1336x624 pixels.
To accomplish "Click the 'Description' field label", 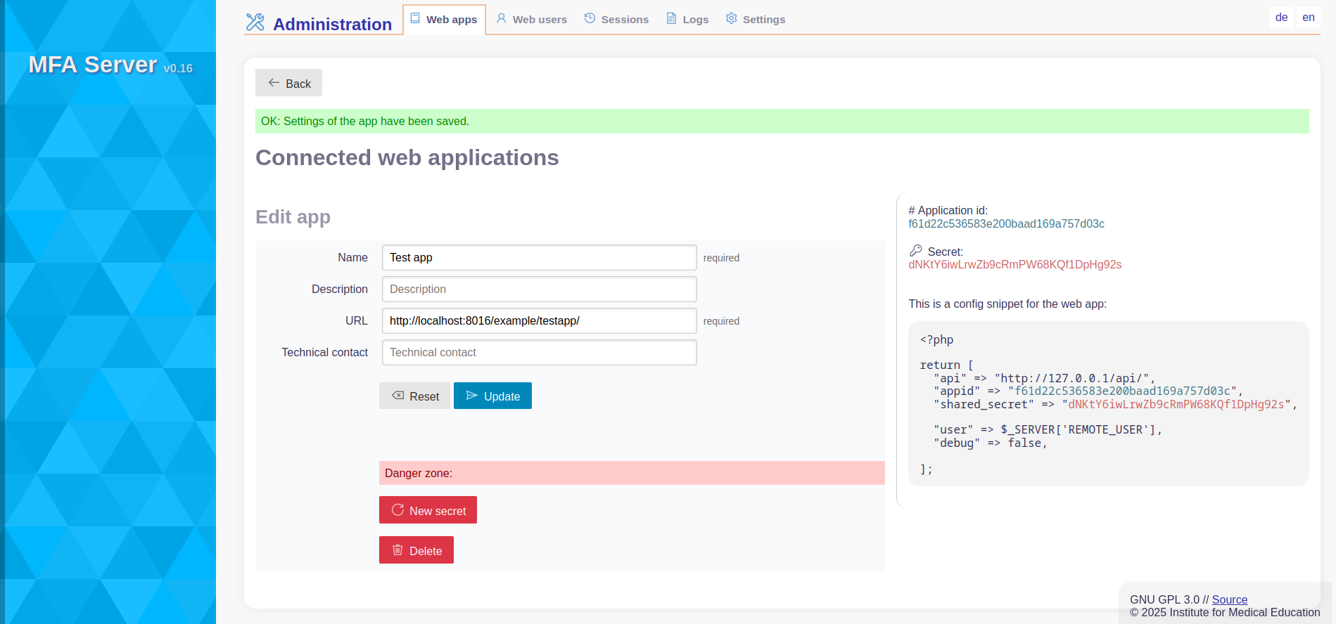I will tap(339, 289).
